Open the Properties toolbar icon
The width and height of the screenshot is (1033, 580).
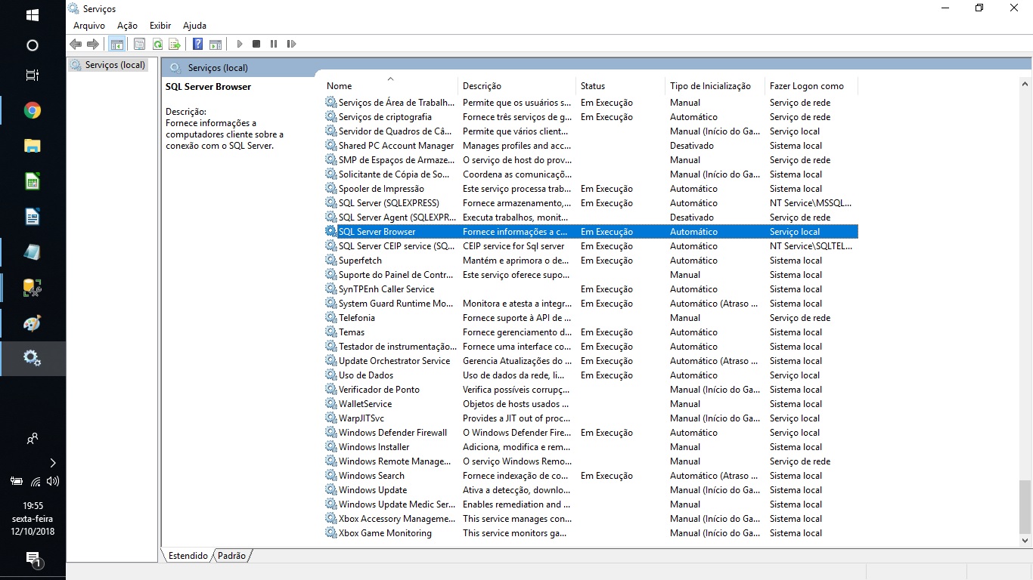tap(139, 45)
